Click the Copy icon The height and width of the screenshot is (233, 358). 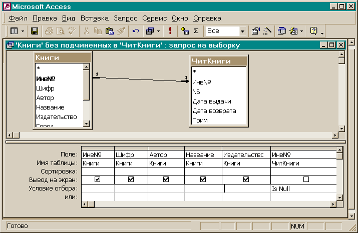coord(98,31)
